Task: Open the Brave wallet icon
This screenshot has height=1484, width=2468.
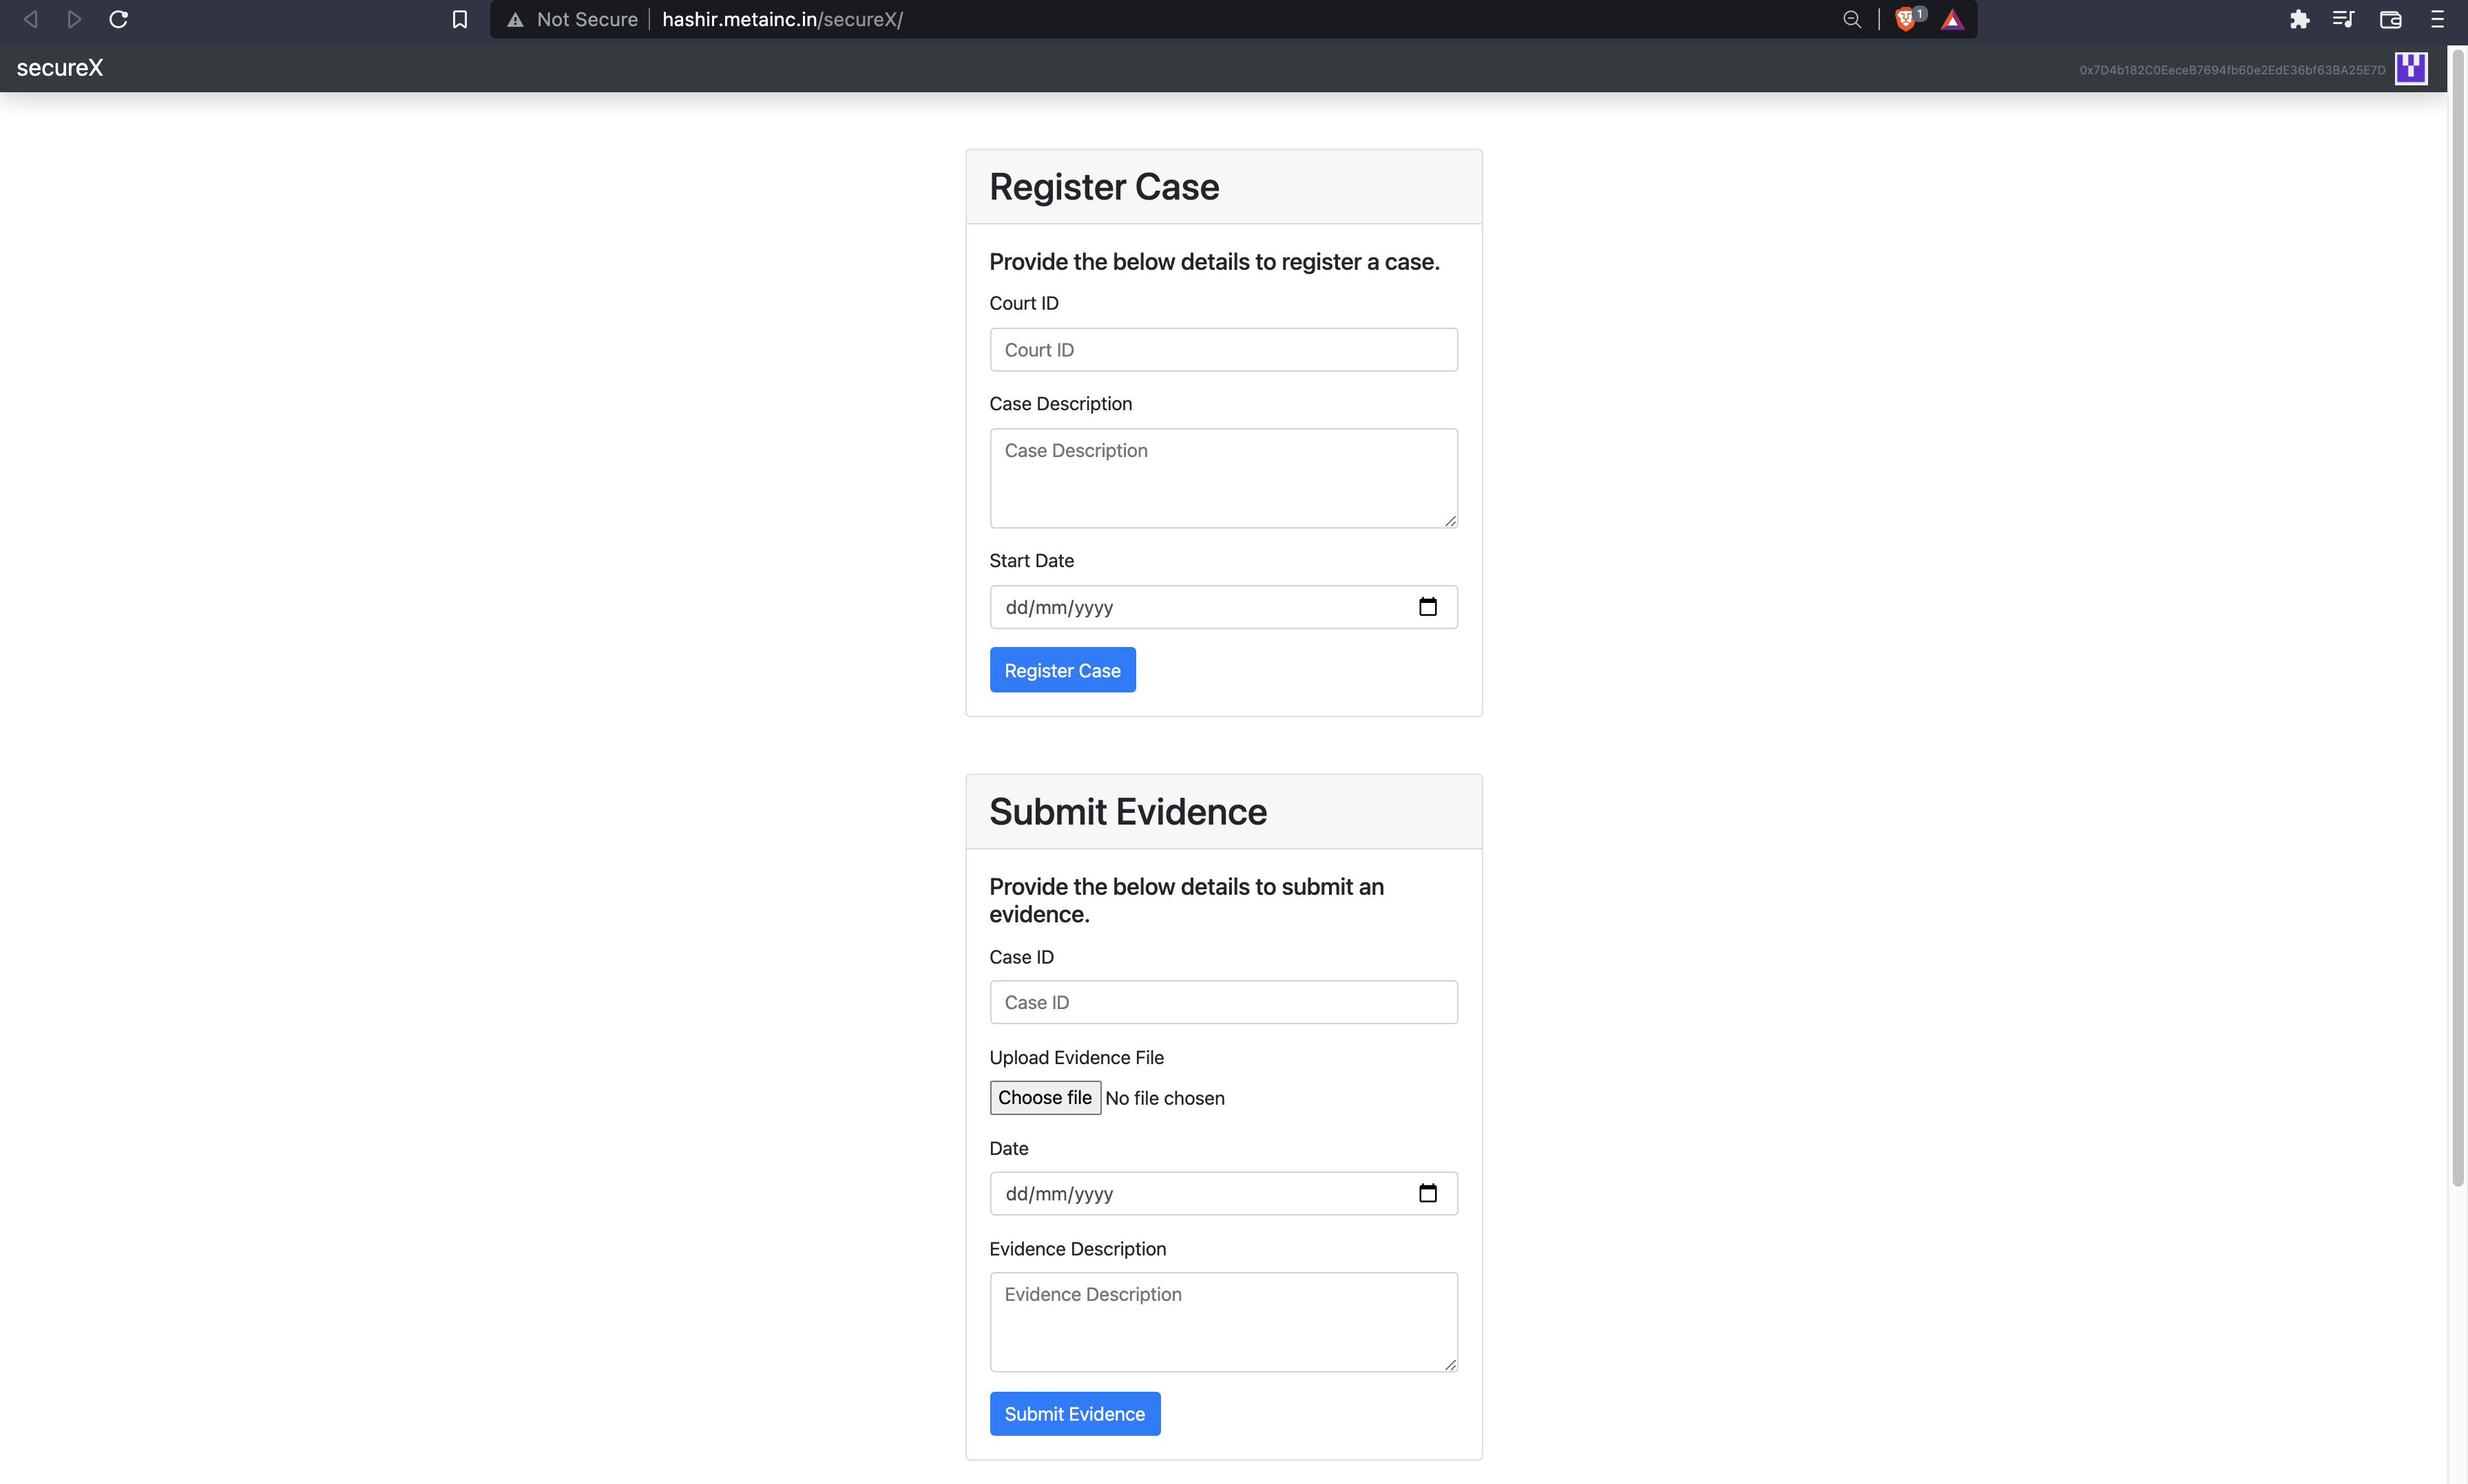Action: 2390,19
